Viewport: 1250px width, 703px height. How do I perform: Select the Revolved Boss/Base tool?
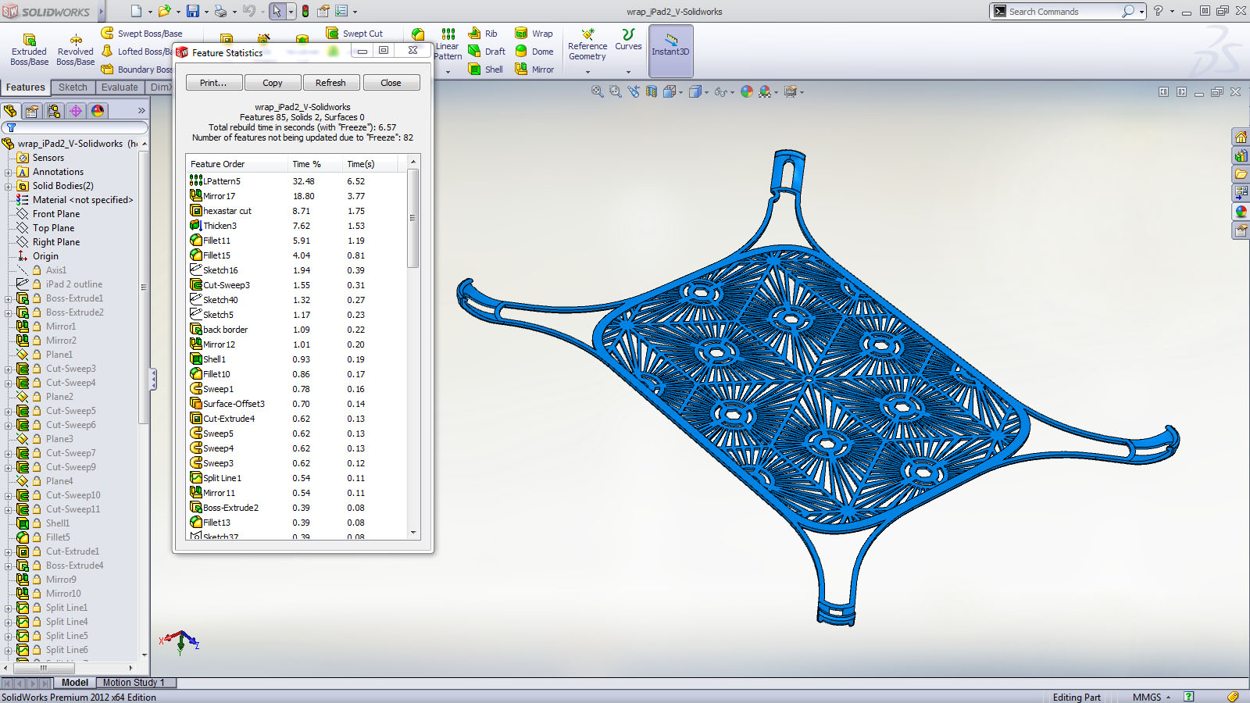75,48
